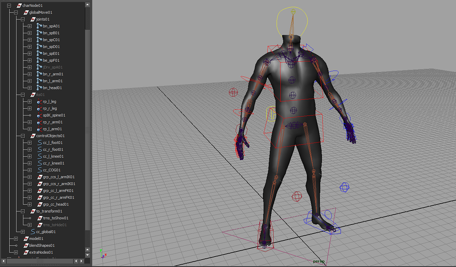This screenshot has width=456, height=267.
Task: Click the joint icon next to be_spF01
Action: 39,60
